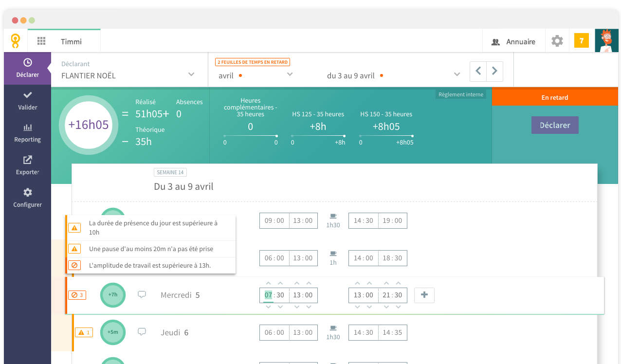Increase the minutes of Mercredi's 21:30 time
Screen dimensions: 621x364
(x=398, y=283)
